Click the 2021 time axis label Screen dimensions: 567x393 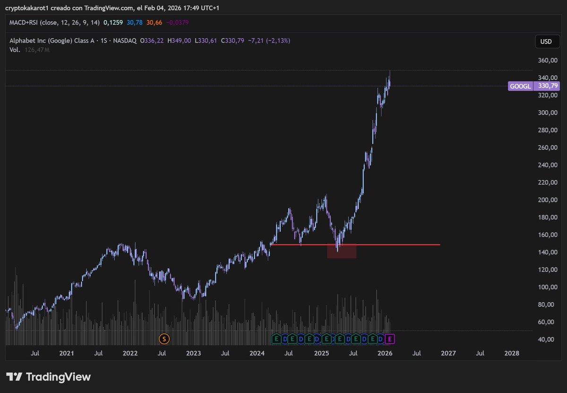coord(67,353)
